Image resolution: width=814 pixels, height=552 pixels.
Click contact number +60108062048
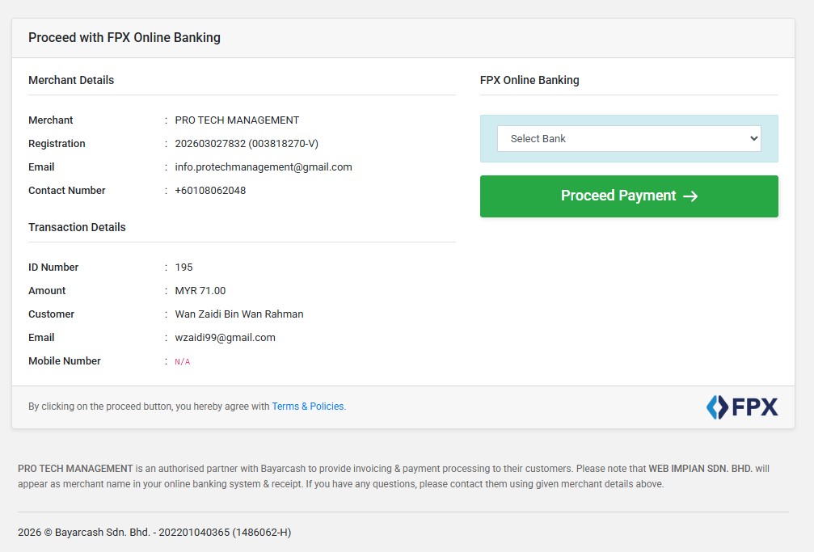click(210, 190)
